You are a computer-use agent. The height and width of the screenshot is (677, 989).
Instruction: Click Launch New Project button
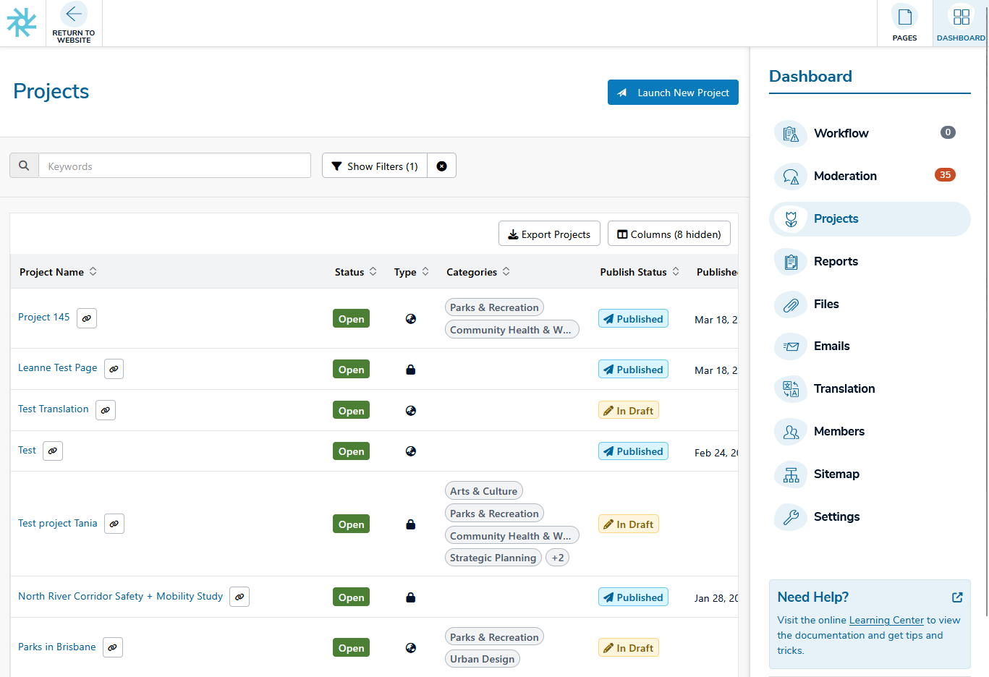point(673,93)
